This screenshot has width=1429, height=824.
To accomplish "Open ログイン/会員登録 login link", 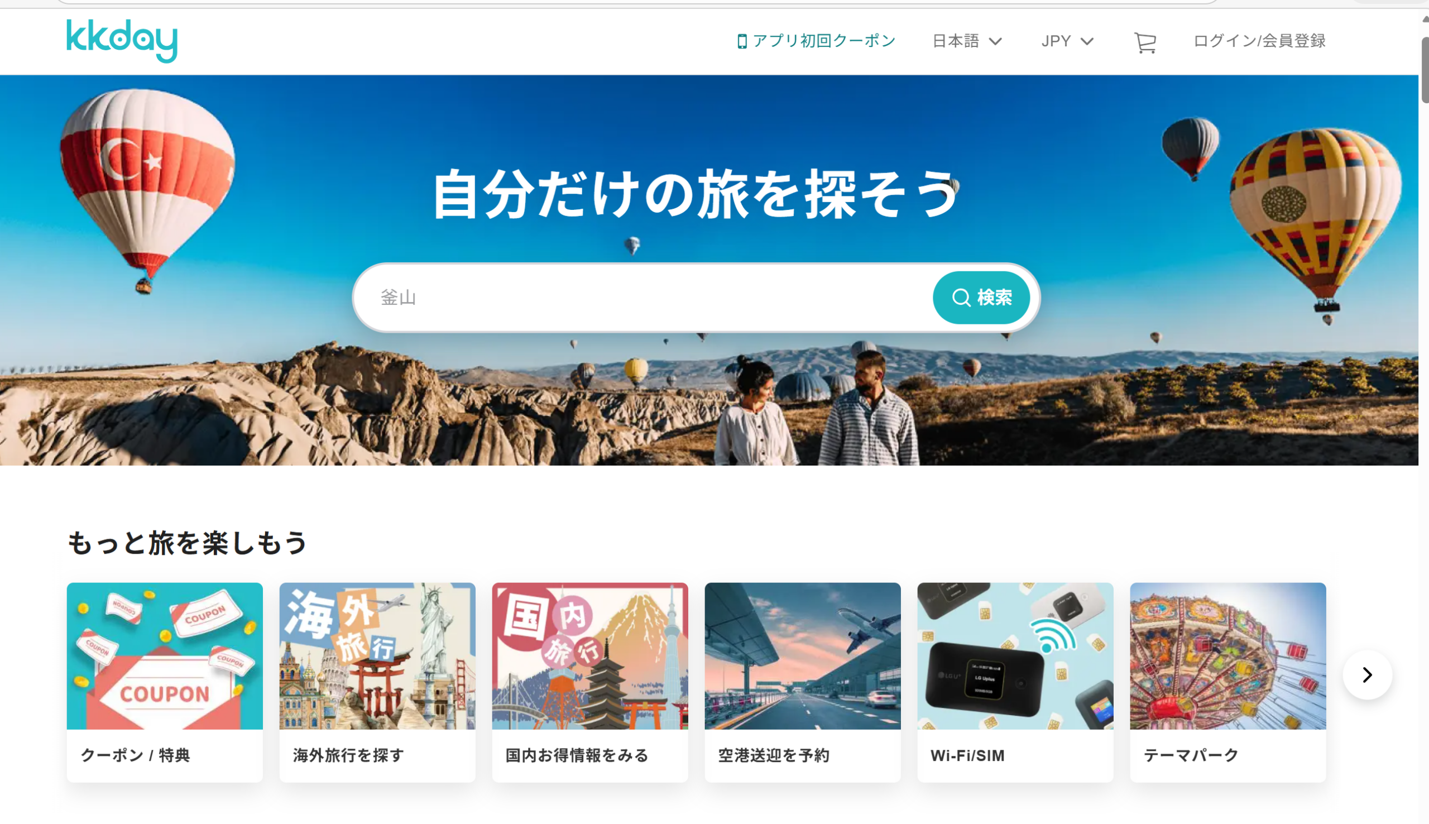I will click(x=1259, y=41).
